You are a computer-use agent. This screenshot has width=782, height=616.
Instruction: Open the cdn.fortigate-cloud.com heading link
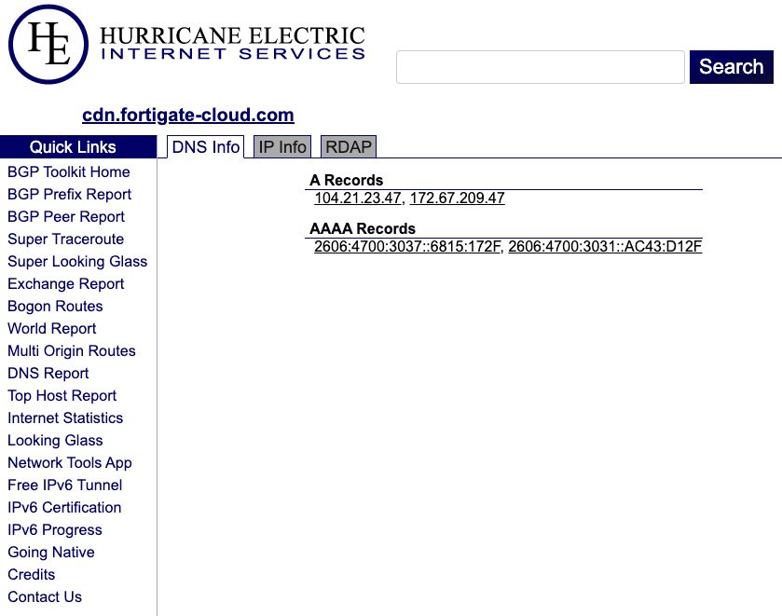click(188, 116)
